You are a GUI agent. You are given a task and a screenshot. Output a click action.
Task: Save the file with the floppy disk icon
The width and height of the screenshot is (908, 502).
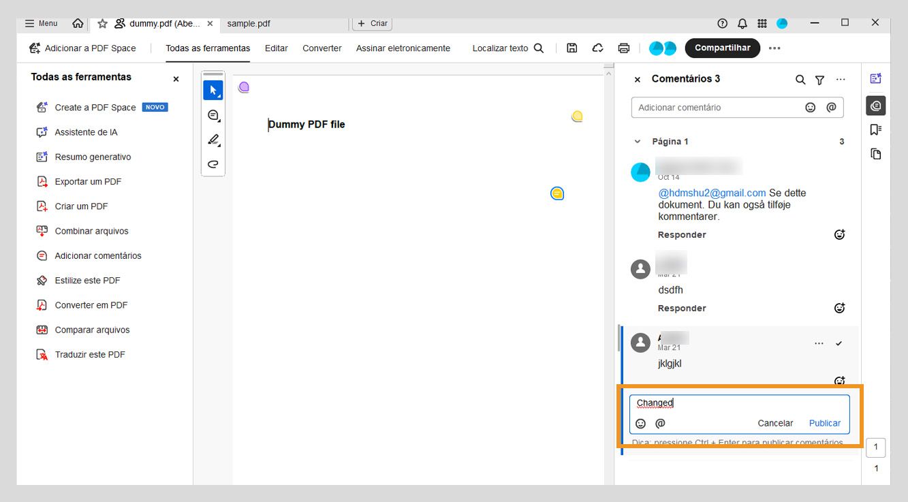572,48
